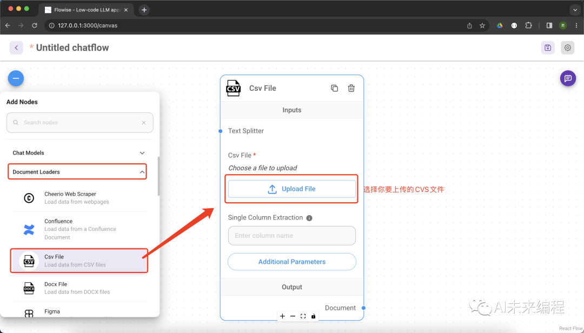Click the Confluence node icon
The height and width of the screenshot is (333, 584).
coord(29,229)
